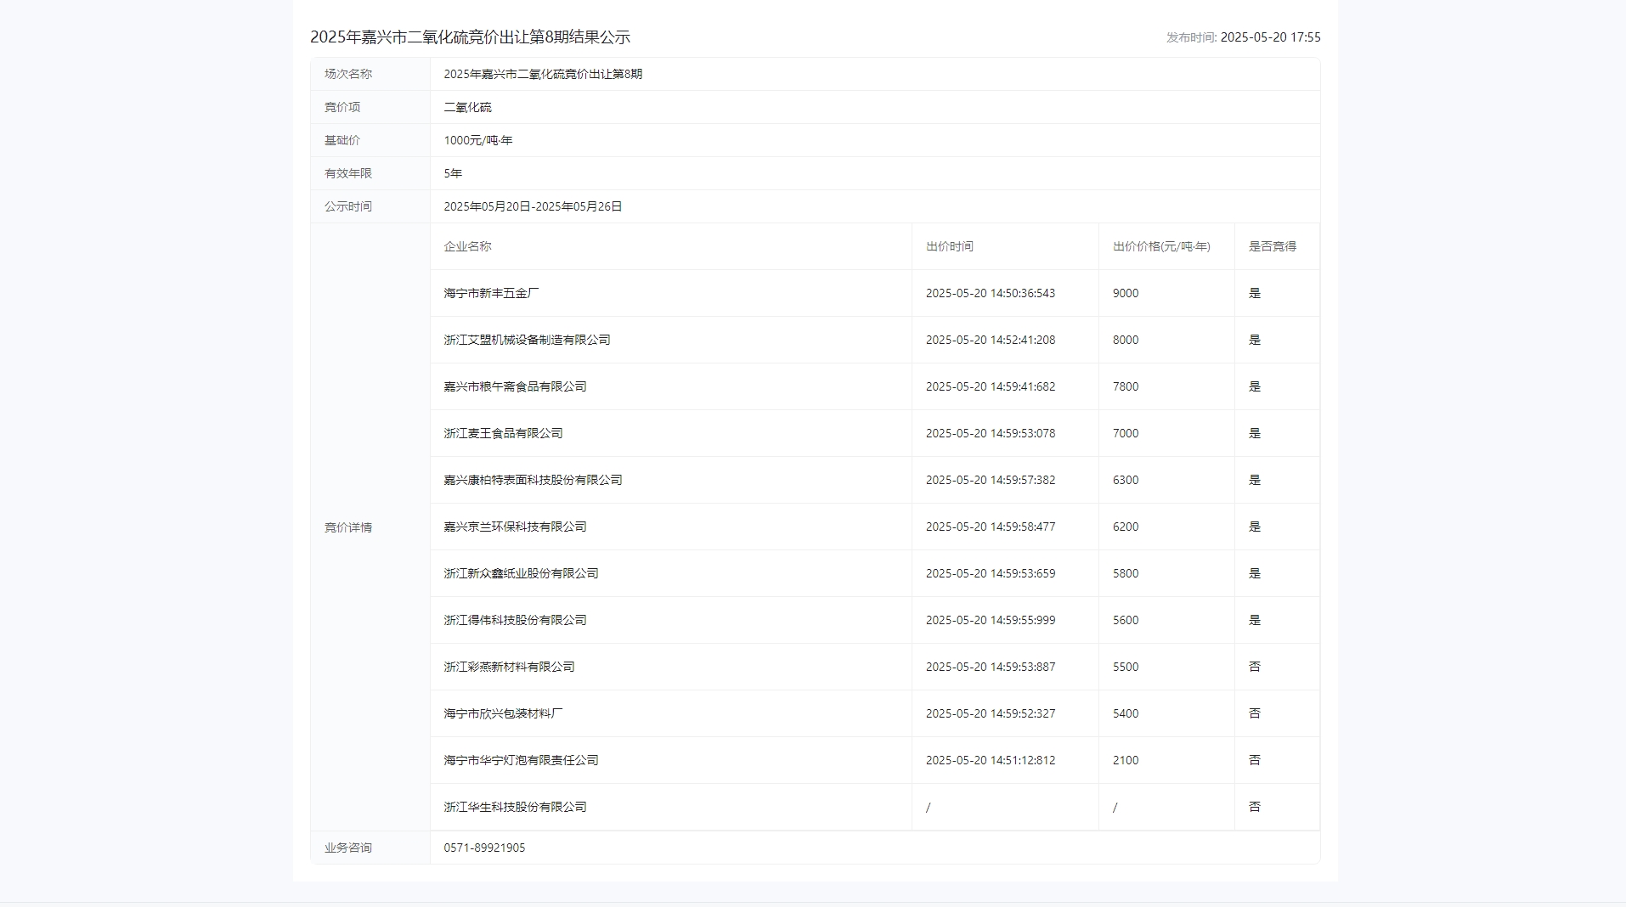Click the 公示时间 label
The width and height of the screenshot is (1626, 907).
[x=348, y=206]
